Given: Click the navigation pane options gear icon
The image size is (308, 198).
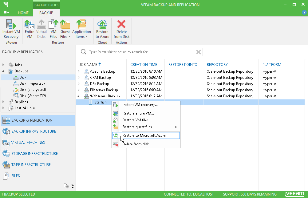Looking at the screenshot, I should click(x=66, y=186).
